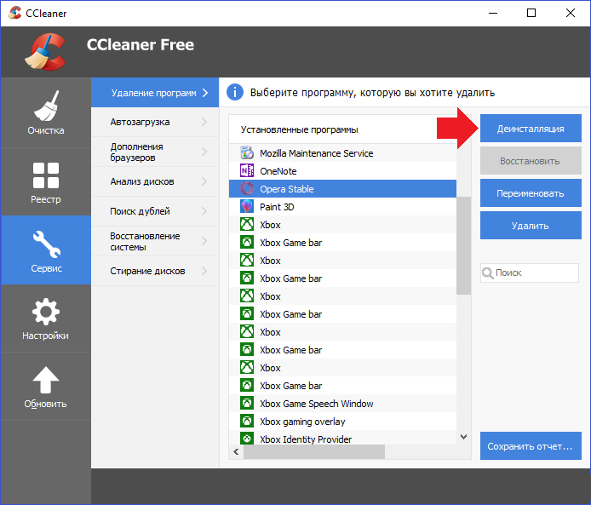Click the Mozilla Maintenance Service icon
Screen dimensions: 591x505
[x=247, y=153]
